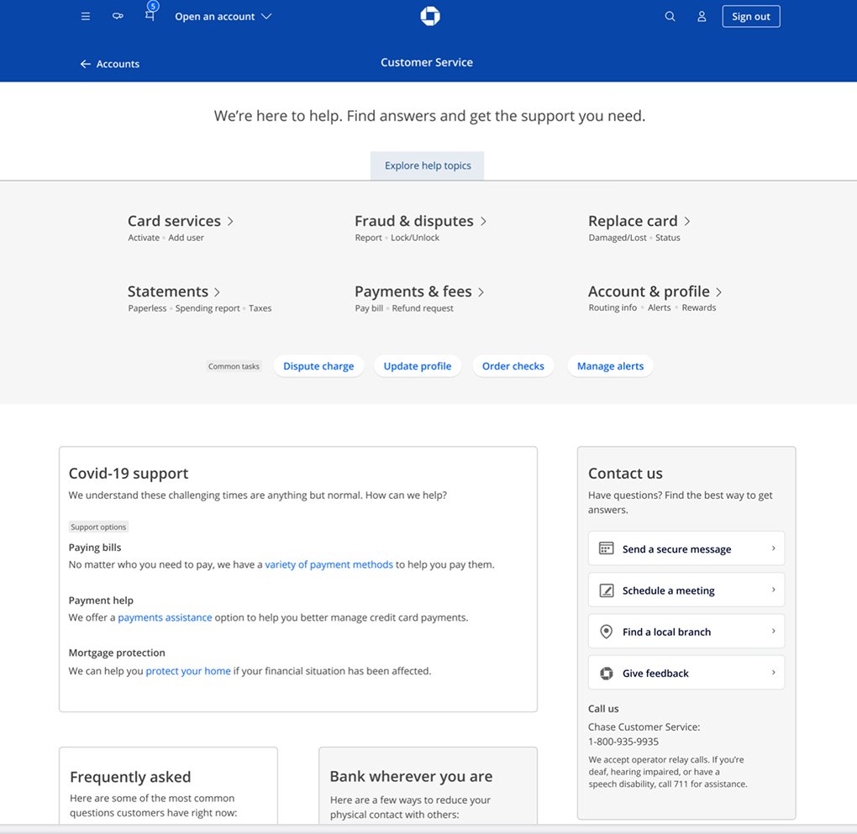Viewport: 857px width, 834px height.
Task: Go back to Accounts
Action: (x=118, y=64)
